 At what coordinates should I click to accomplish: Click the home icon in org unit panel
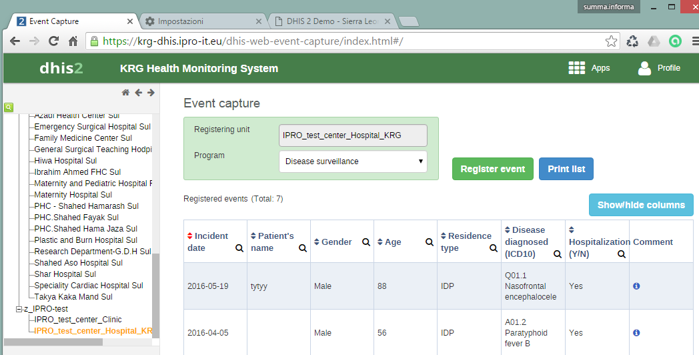(x=125, y=93)
